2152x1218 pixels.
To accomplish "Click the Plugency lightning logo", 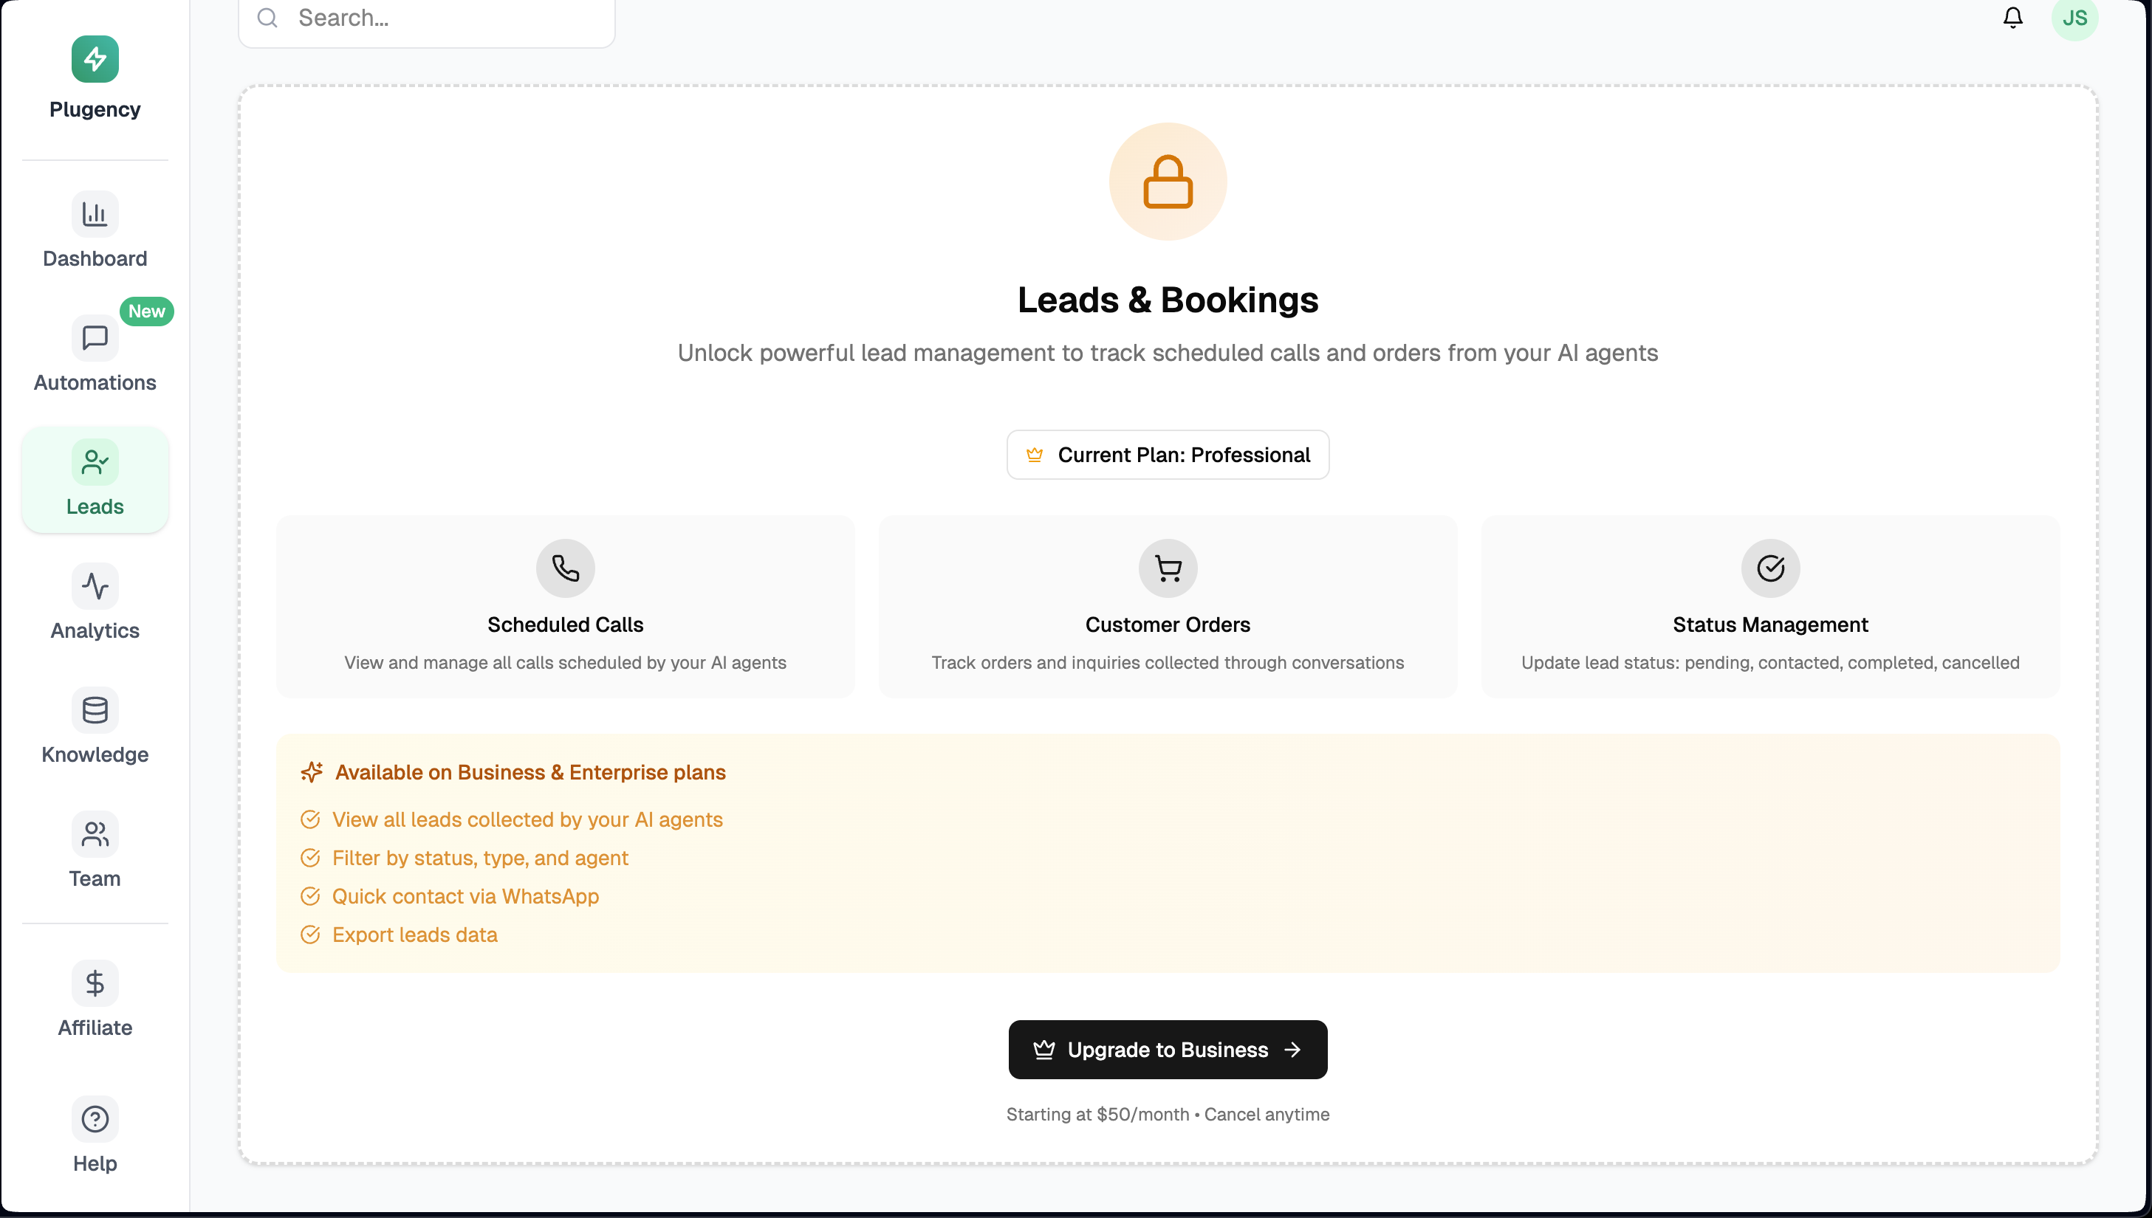I will pos(95,58).
